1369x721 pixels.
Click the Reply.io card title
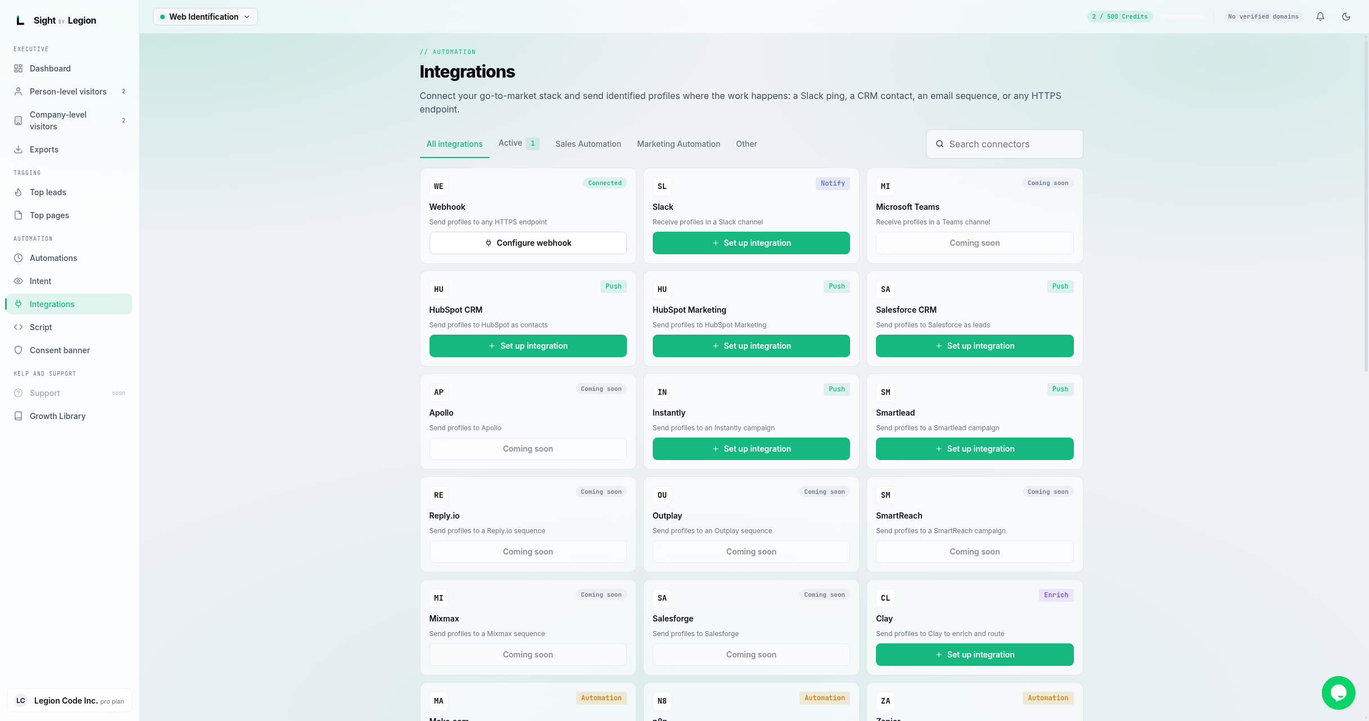click(444, 516)
